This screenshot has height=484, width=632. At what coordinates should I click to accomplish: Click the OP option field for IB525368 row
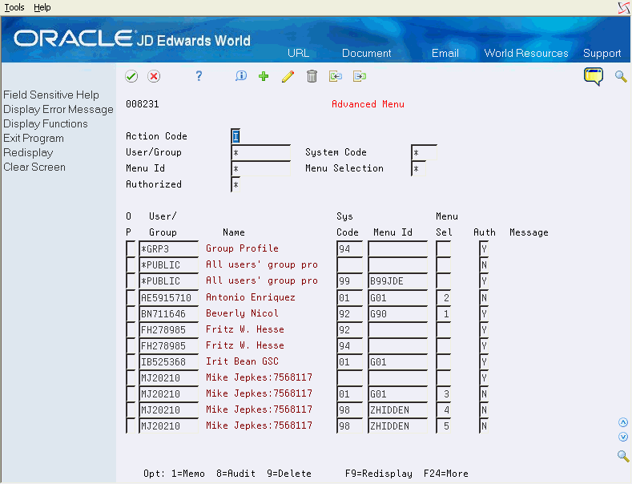131,361
